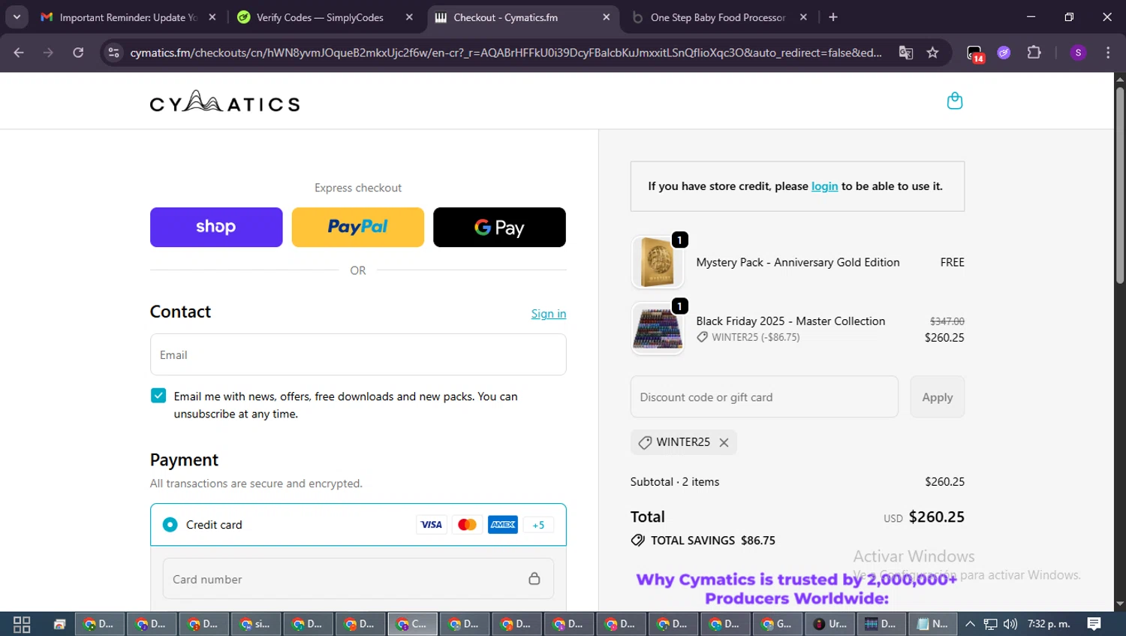Click the "TOTAL SAVINGS $86.75" text

tap(713, 541)
